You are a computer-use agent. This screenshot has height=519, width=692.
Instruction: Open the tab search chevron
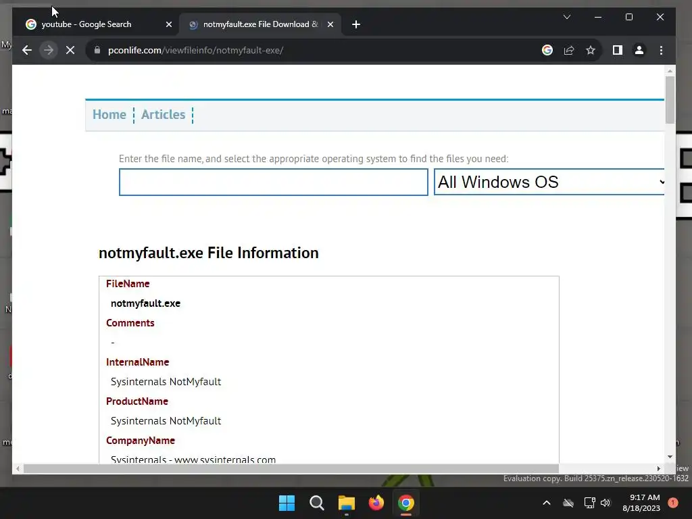[x=567, y=17]
